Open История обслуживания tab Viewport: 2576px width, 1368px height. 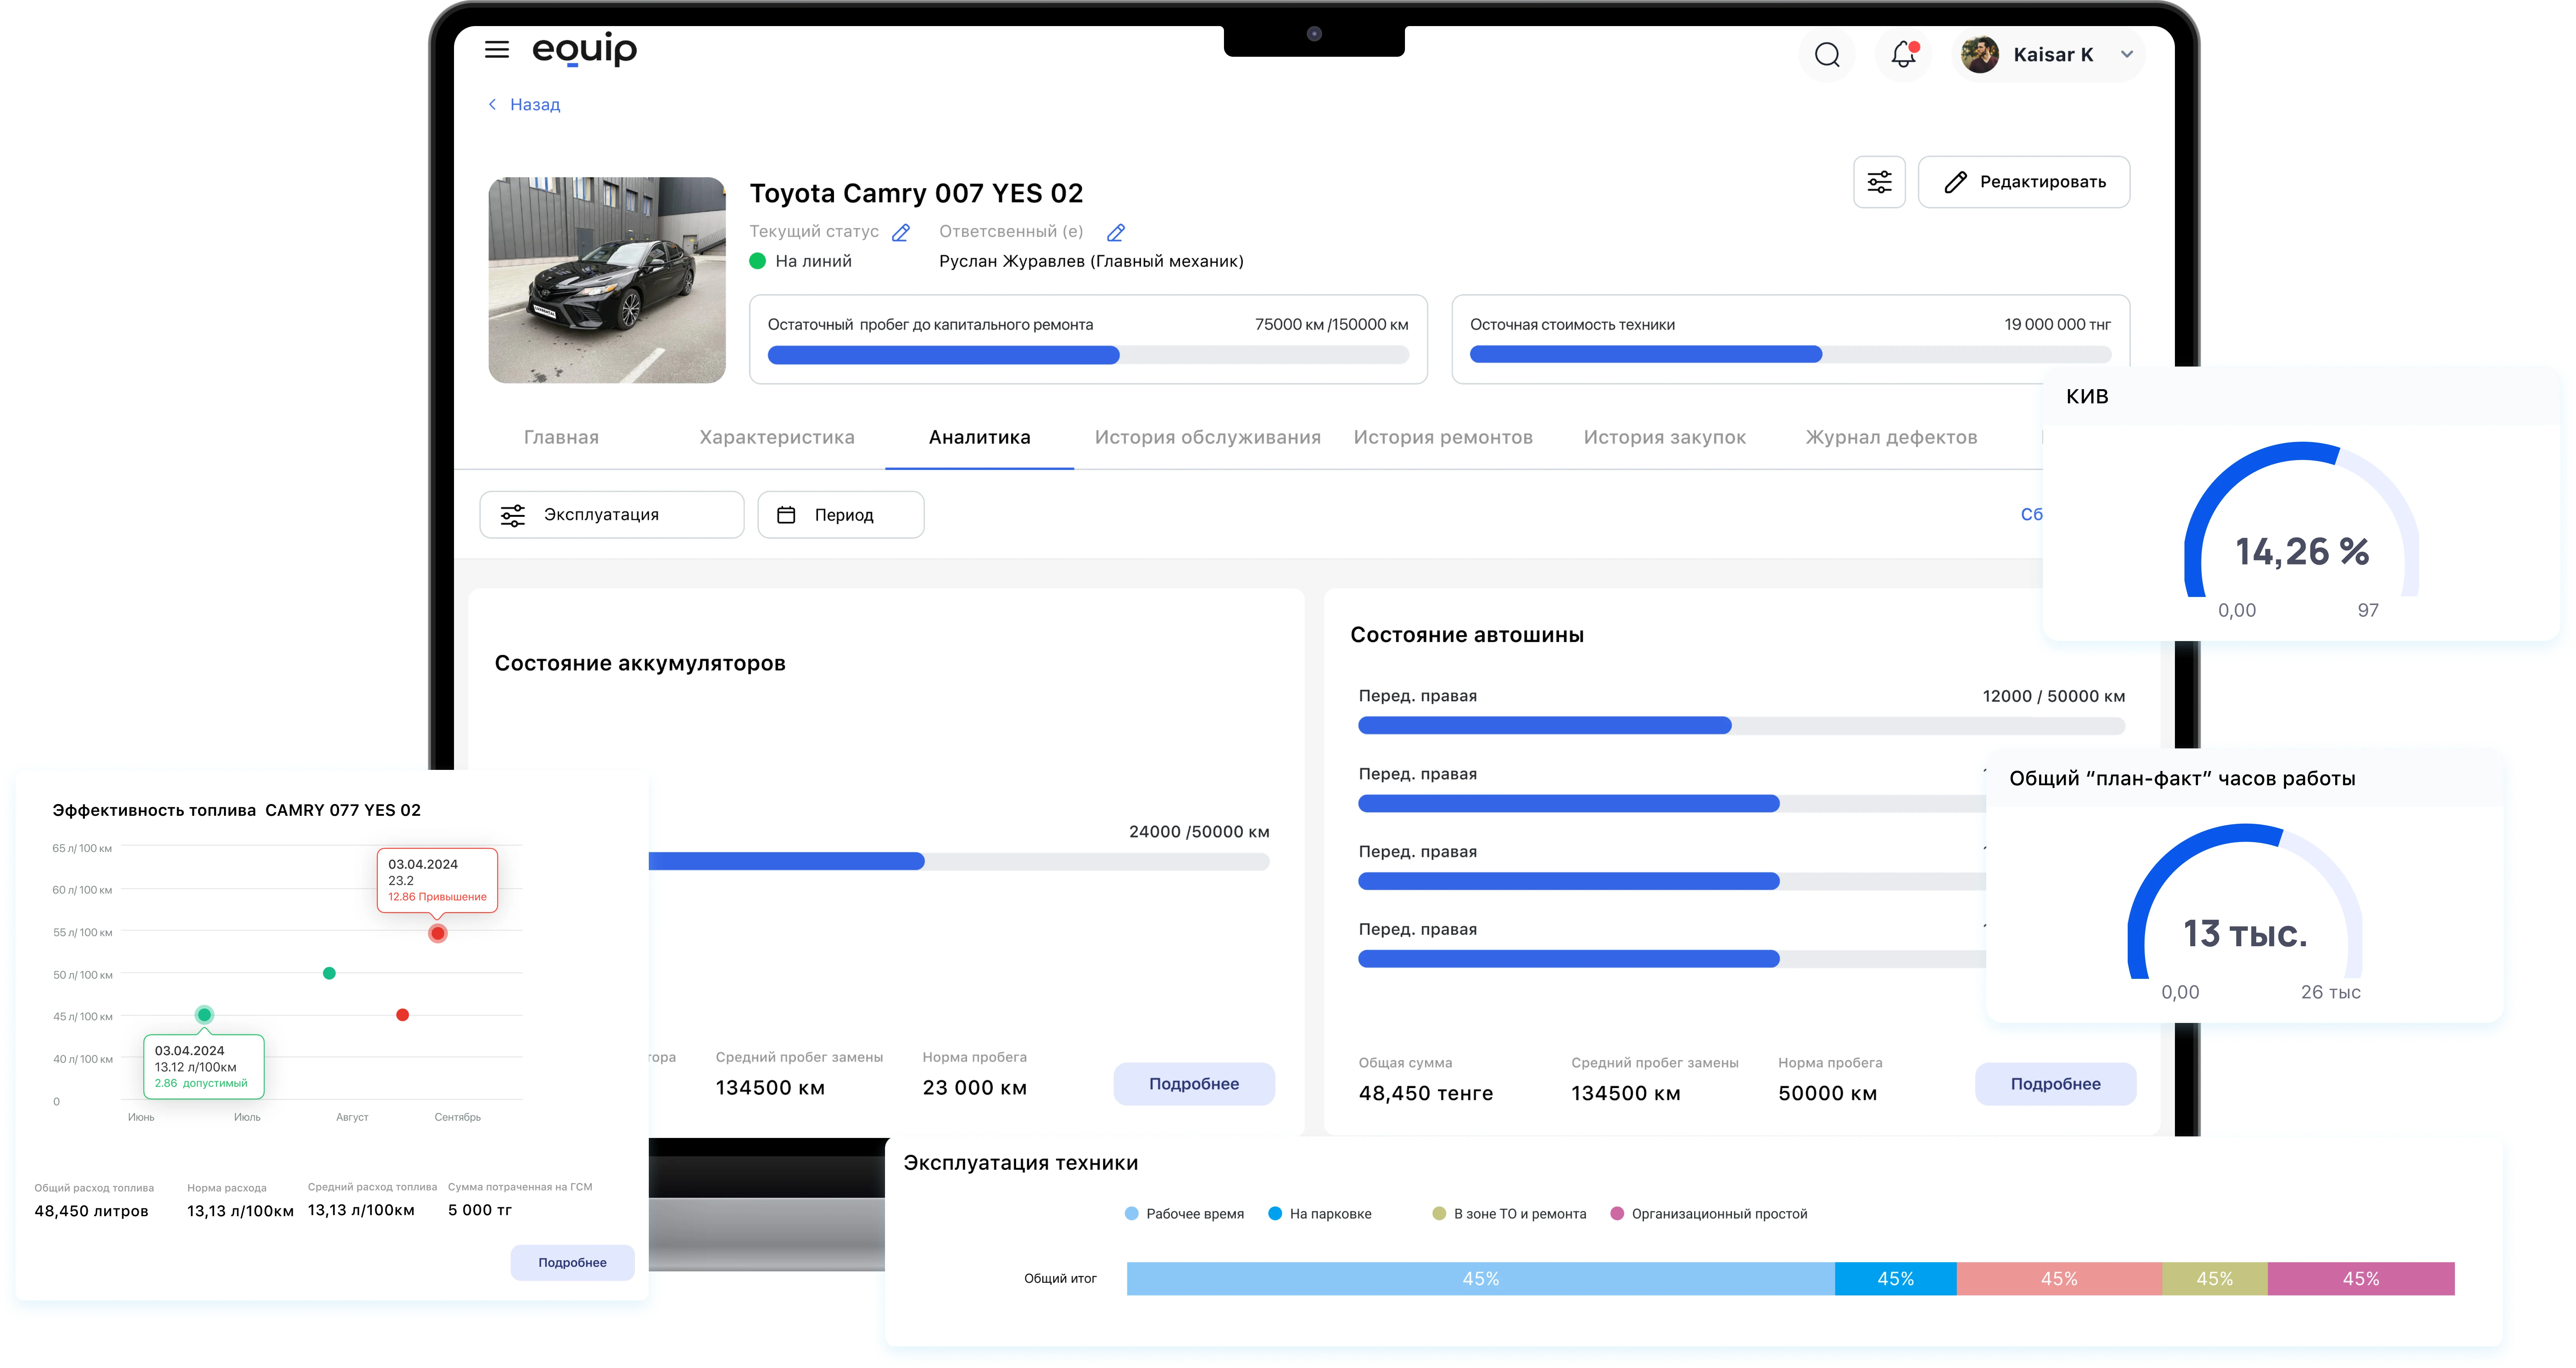click(x=1207, y=437)
